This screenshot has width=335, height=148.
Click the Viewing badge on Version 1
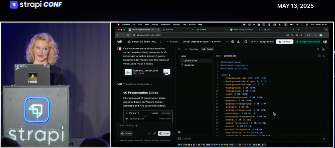[165, 113]
